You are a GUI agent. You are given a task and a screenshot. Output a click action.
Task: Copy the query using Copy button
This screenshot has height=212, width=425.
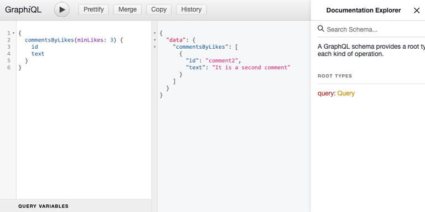[159, 9]
